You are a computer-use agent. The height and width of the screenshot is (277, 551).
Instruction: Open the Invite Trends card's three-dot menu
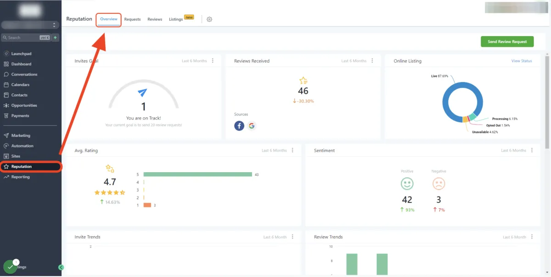[292, 237]
